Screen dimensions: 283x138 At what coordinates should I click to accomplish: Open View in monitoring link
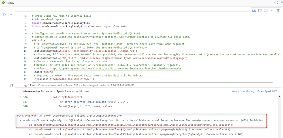243,91
